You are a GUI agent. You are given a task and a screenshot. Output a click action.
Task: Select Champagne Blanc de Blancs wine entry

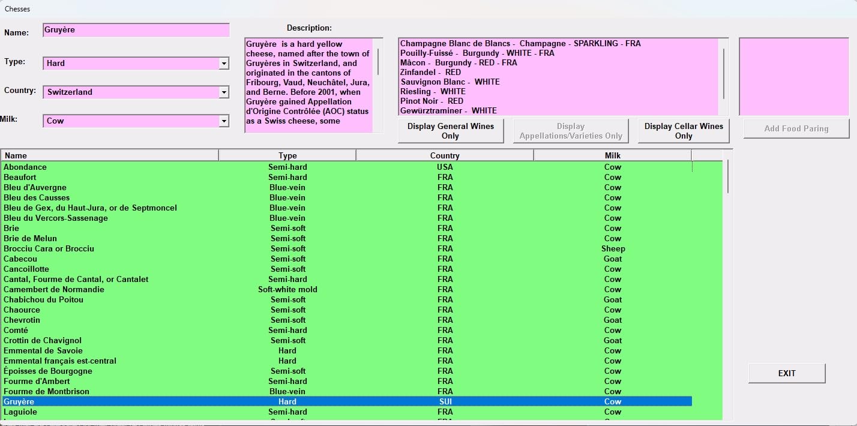pyautogui.click(x=520, y=43)
